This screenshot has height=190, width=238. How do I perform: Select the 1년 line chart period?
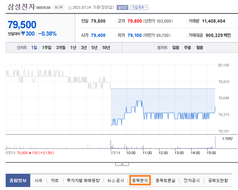click(73, 47)
